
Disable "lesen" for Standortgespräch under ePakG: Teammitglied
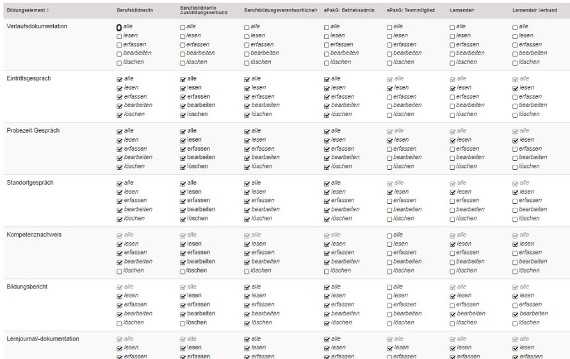coord(390,192)
